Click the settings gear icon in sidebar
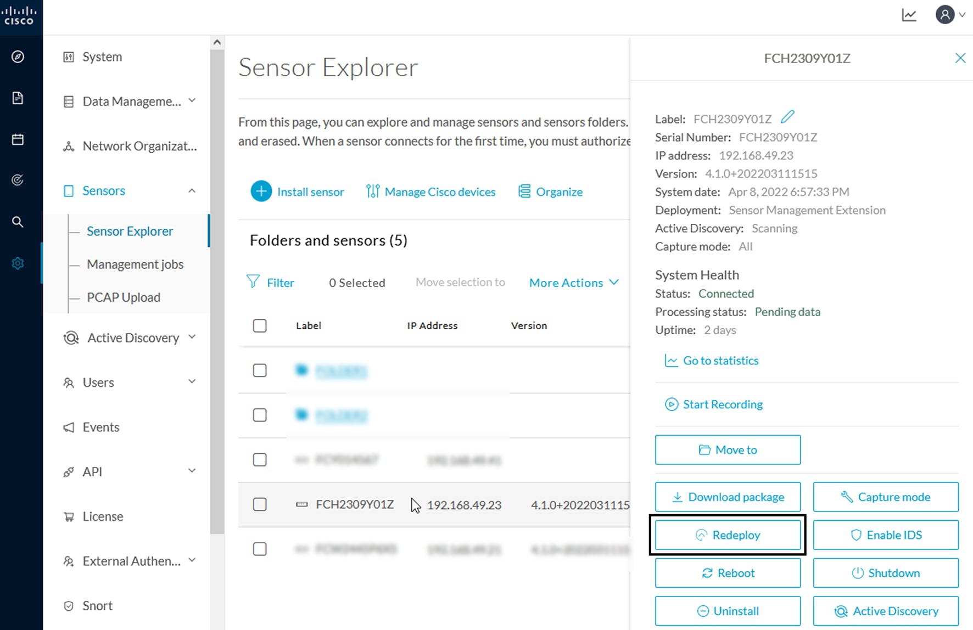 point(18,263)
